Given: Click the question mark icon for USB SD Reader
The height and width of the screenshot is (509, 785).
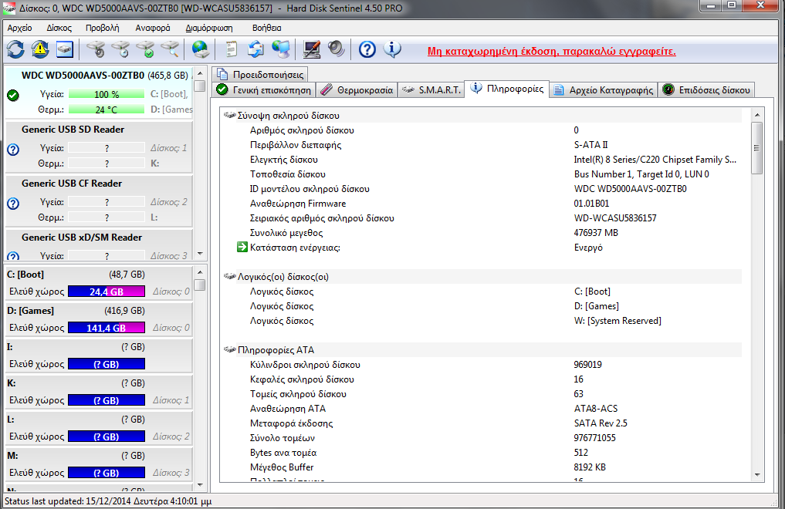Looking at the screenshot, I should [13, 149].
